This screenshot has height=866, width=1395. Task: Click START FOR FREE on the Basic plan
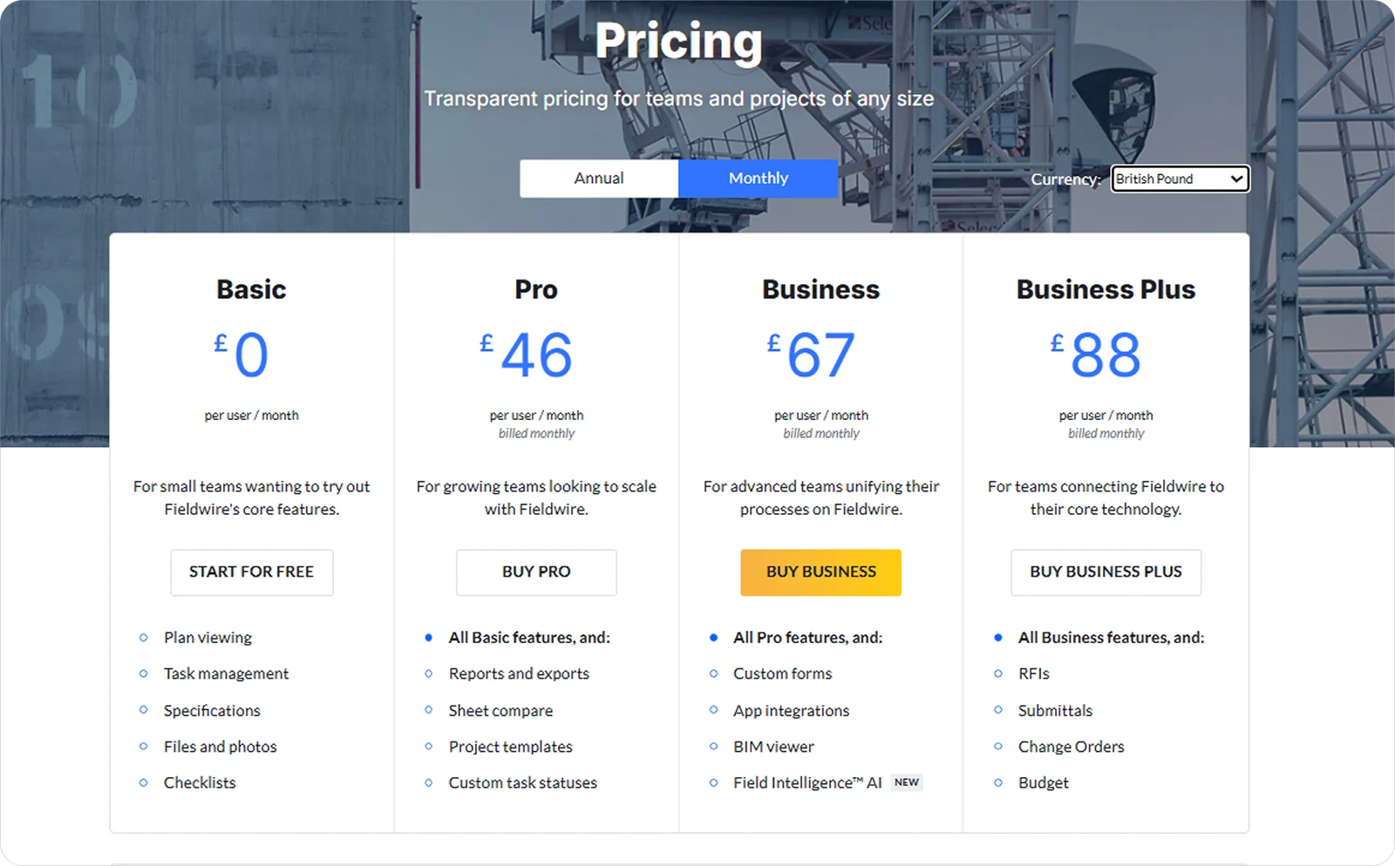[x=251, y=572]
